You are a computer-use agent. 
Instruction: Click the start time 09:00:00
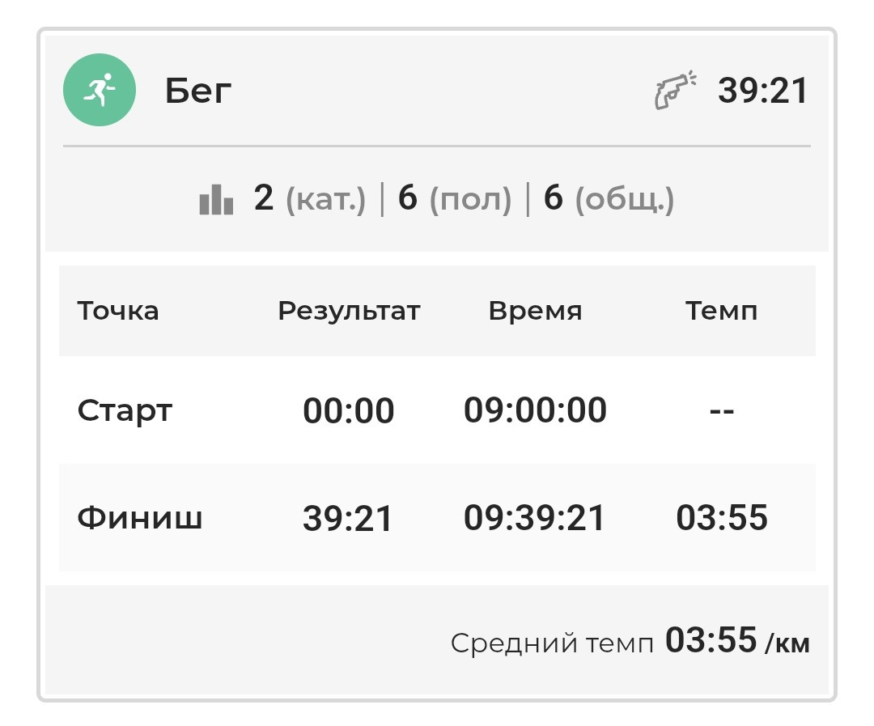(535, 410)
